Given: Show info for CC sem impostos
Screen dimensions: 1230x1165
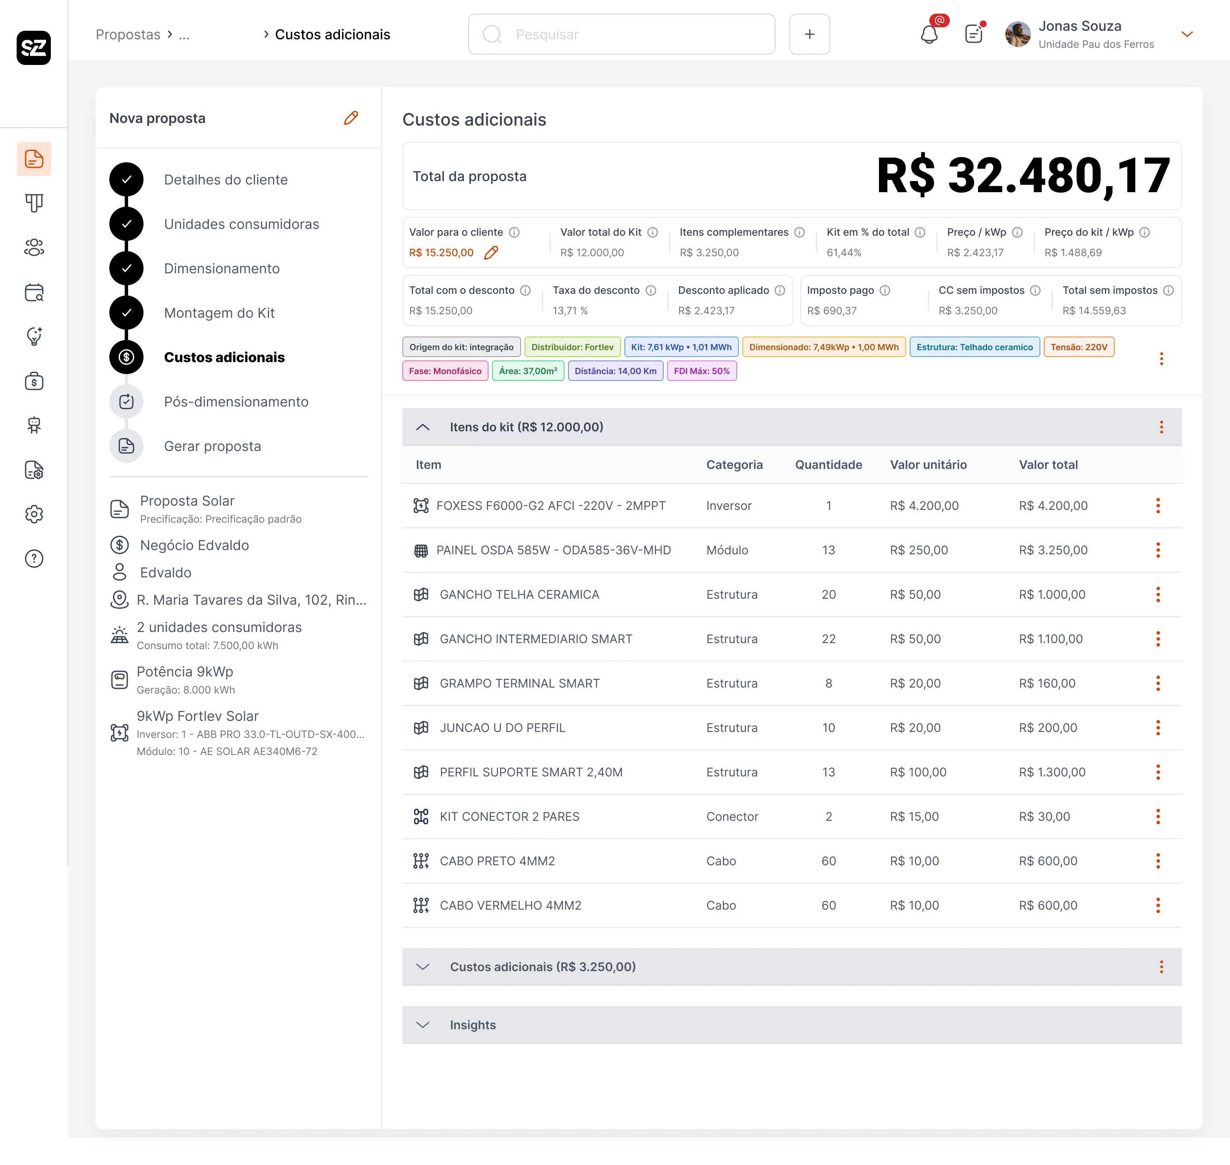Looking at the screenshot, I should [x=1035, y=290].
